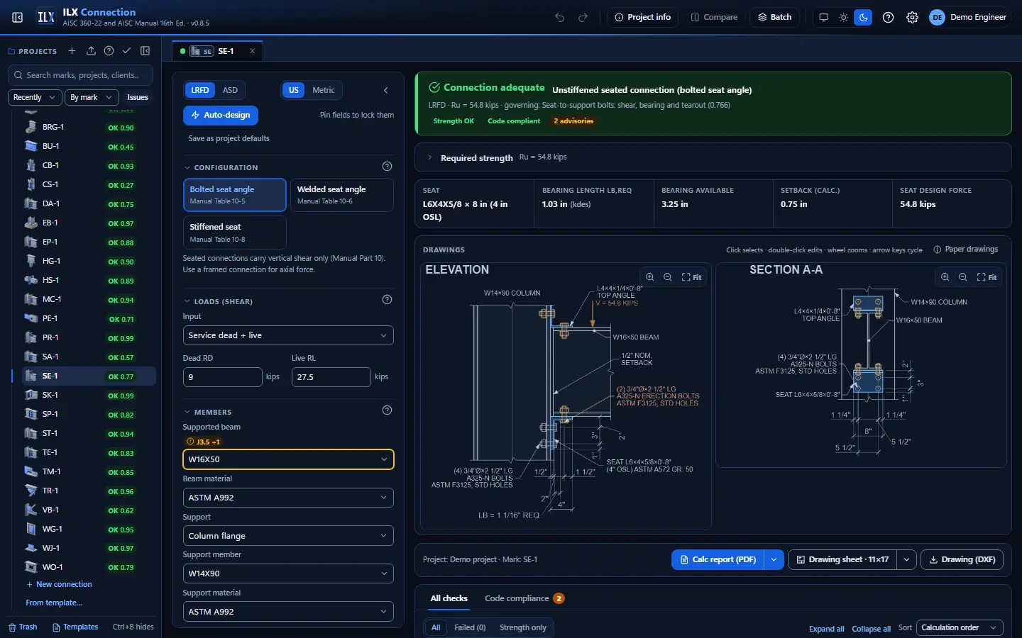
Task: Open help for Configuration section
Action: (387, 167)
